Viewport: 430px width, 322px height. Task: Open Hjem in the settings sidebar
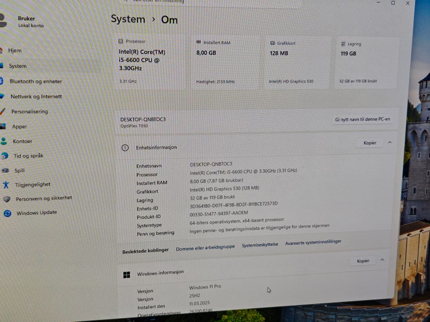14,51
